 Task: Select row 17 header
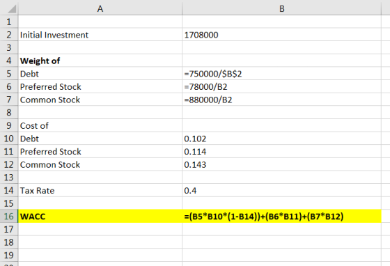[x=9, y=229]
